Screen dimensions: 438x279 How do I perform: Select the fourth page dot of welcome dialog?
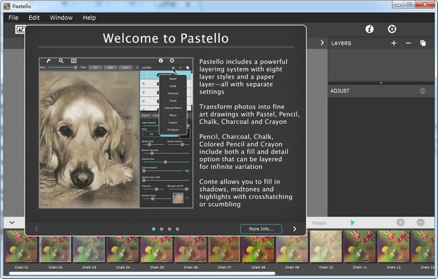177,229
